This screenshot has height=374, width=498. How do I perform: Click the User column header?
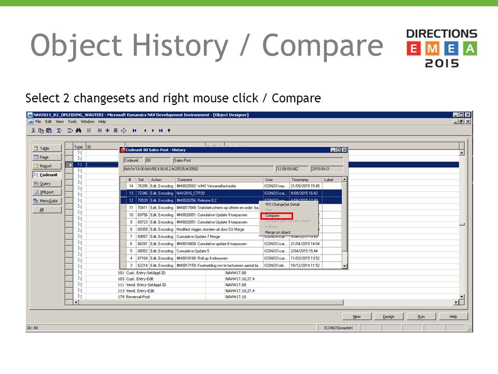coord(276,180)
